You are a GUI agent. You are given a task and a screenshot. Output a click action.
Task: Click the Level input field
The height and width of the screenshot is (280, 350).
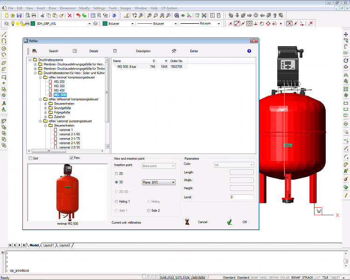click(242, 197)
